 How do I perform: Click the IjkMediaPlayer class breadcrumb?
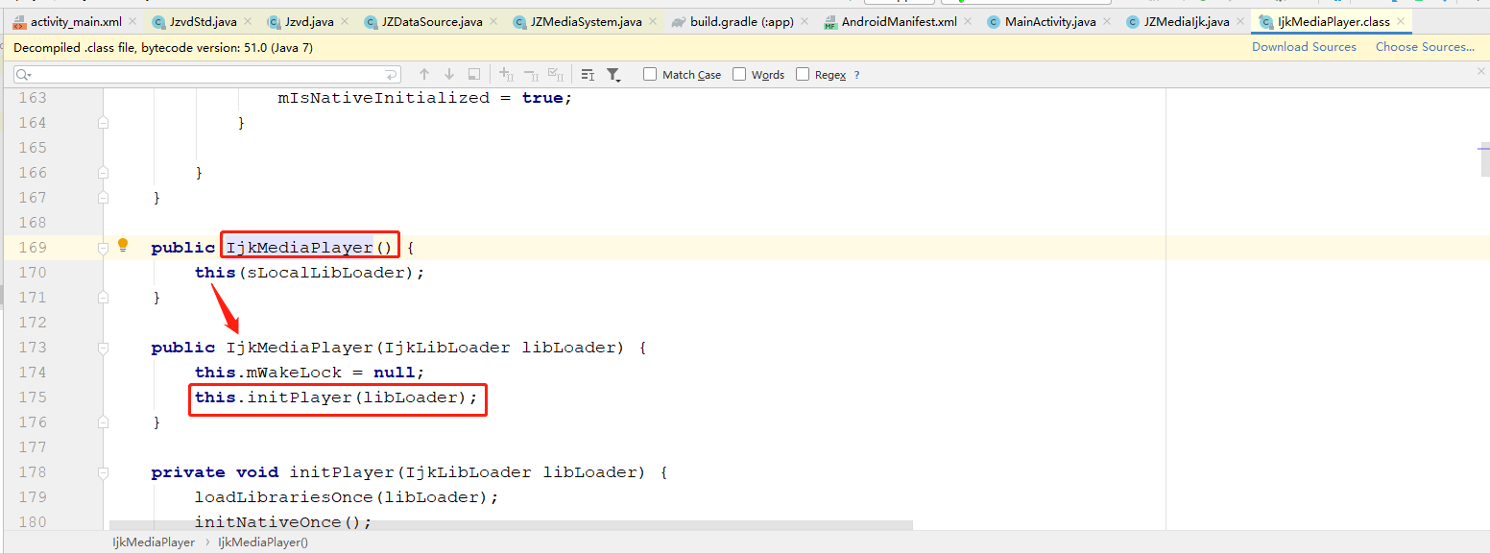(154, 542)
